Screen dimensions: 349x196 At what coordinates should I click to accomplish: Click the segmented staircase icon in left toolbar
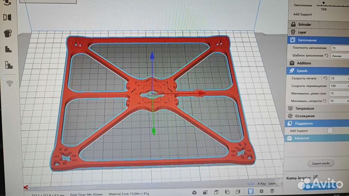[x=9, y=65]
